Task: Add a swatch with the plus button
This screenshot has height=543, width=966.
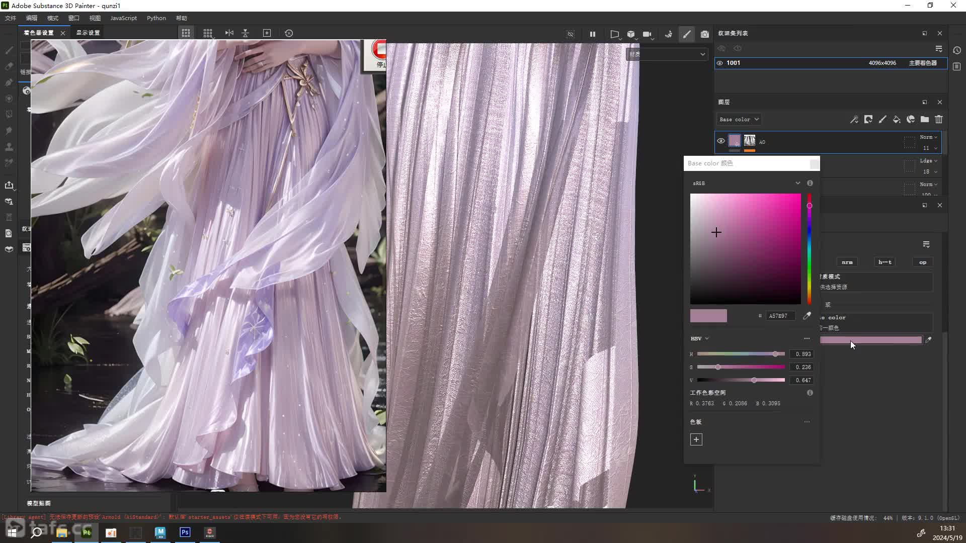Action: 696,440
